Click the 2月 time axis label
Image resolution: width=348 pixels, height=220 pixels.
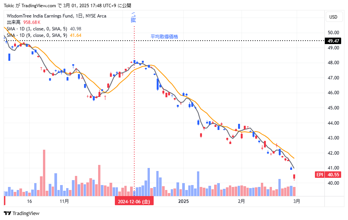[x=242, y=201]
